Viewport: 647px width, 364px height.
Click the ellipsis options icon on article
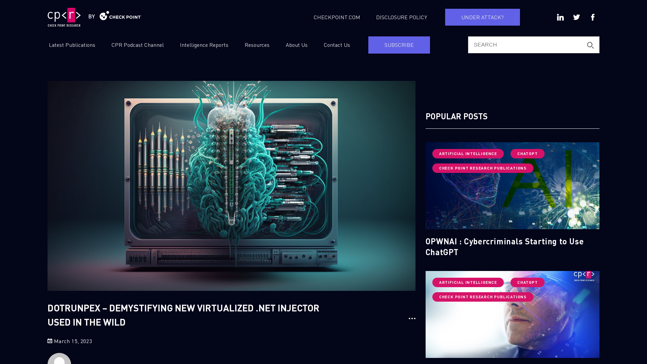tap(412, 318)
